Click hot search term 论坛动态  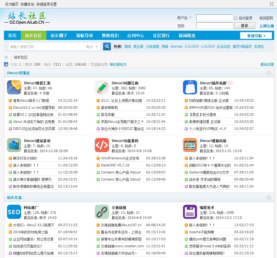point(224,46)
